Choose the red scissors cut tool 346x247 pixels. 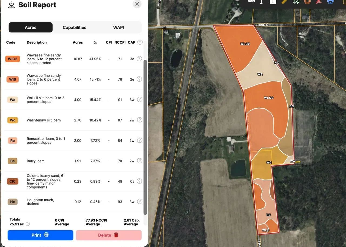(319, 2)
